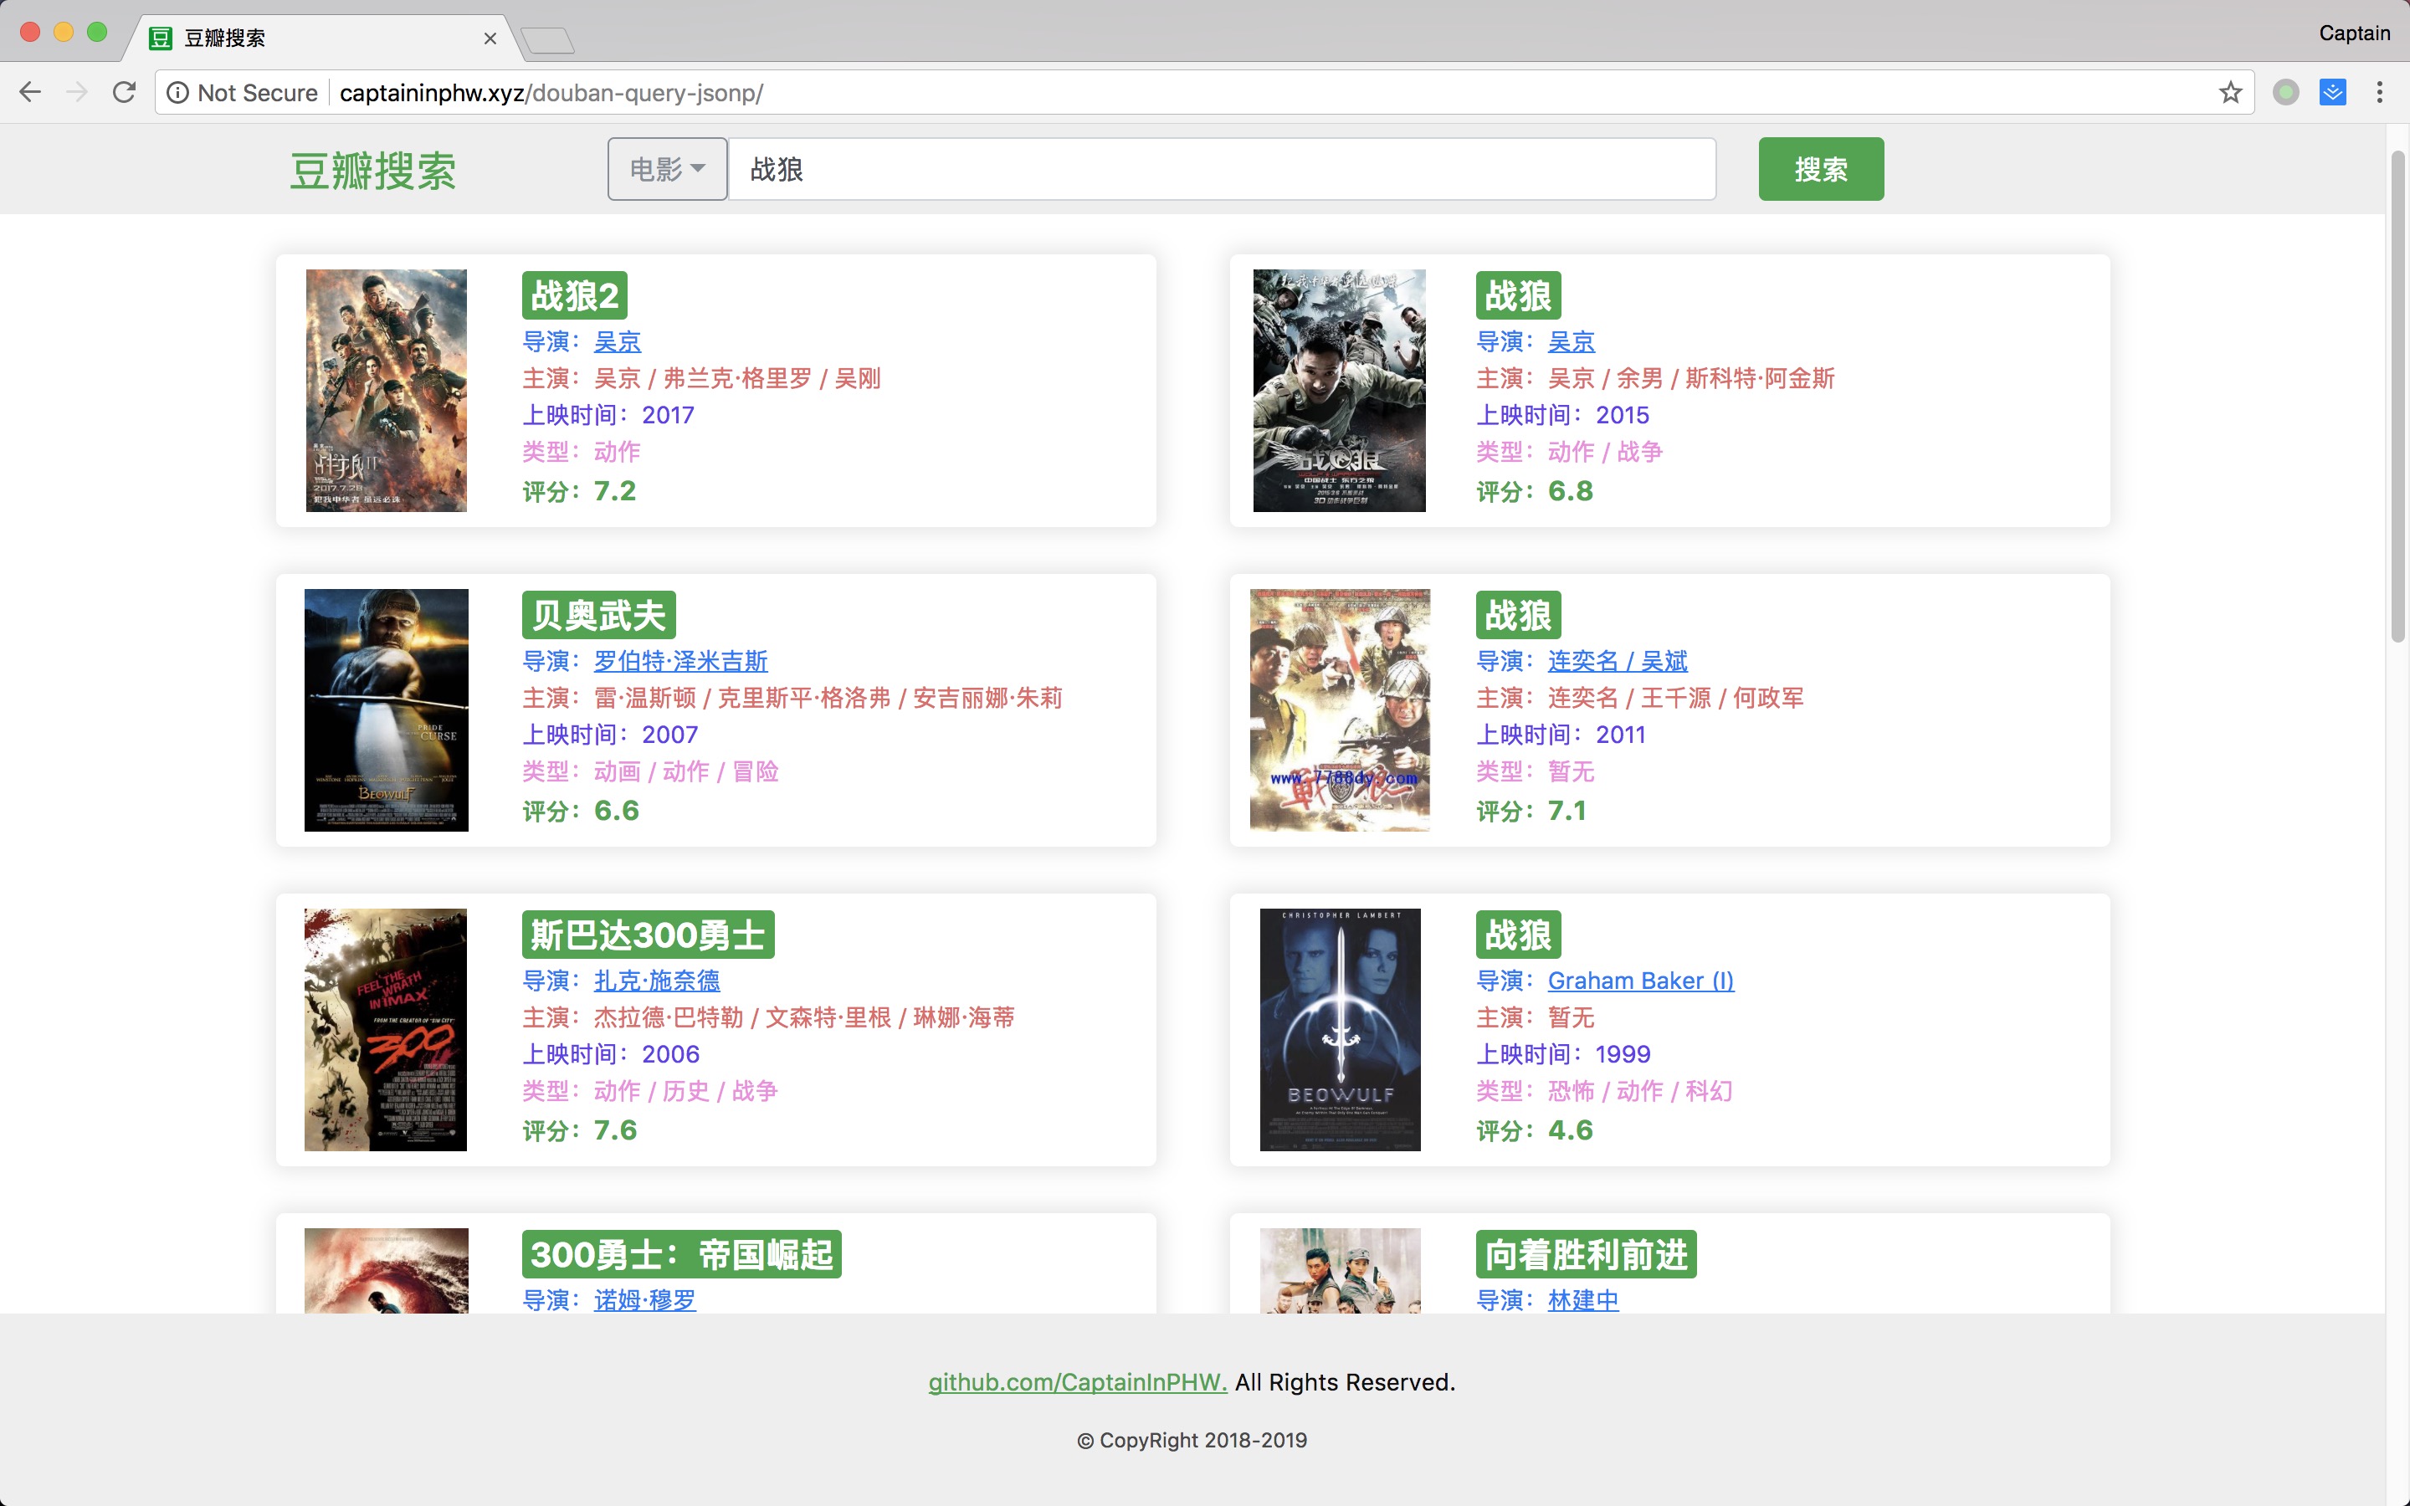Screen dimensions: 2410x1506
Task: Open a new tab
Action: [x=548, y=41]
